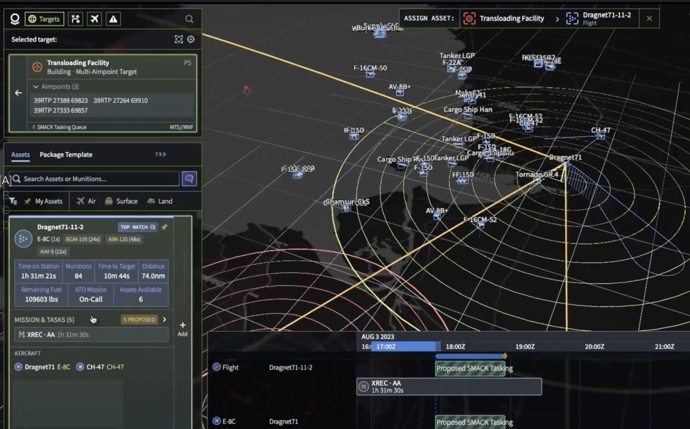Collapse the Aimpoints (3) section

click(56, 87)
